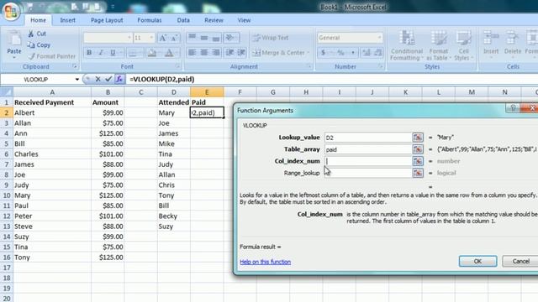Click OK in Function Arguments dialog
Viewport: 538px width, 302px height.
477,261
